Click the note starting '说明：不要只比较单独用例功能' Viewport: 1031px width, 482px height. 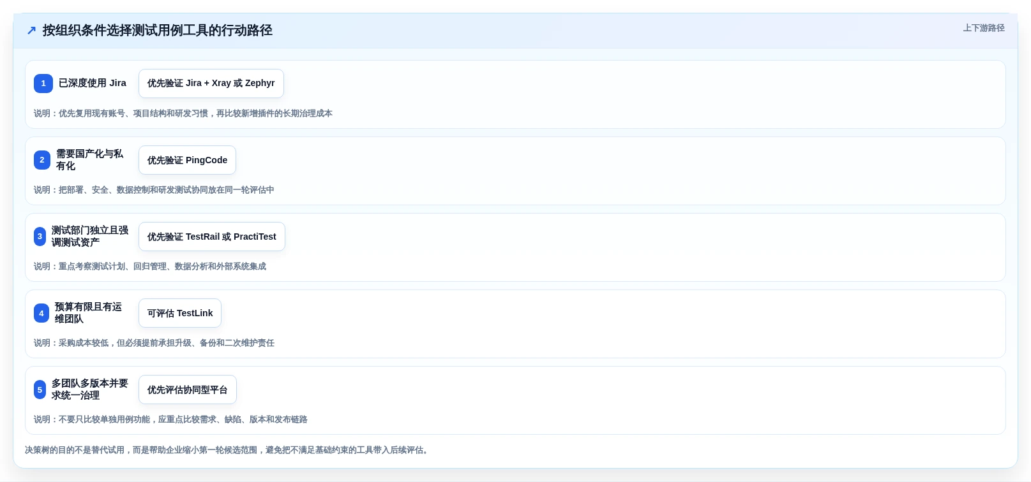170,420
